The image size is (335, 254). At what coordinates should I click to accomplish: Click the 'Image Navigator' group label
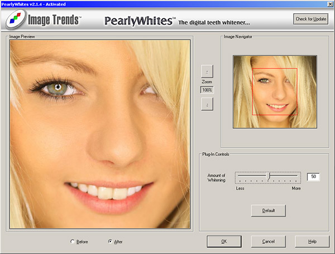(238, 37)
